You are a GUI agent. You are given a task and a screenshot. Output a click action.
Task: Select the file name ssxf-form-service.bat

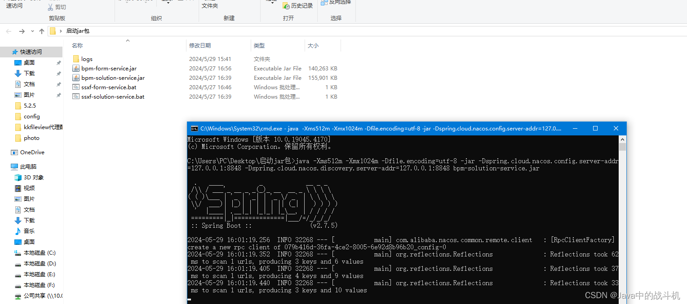pos(109,87)
